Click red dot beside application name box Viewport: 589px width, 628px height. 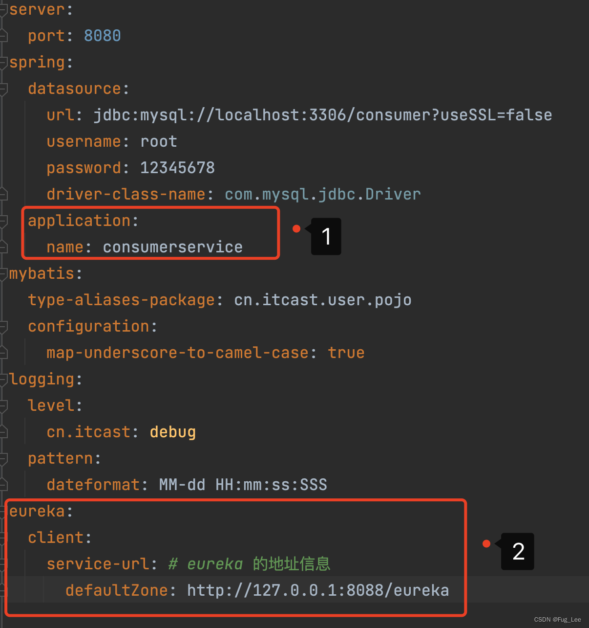tap(296, 229)
